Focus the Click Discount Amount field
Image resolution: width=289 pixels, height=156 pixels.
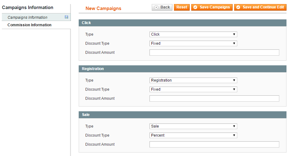coord(214,53)
